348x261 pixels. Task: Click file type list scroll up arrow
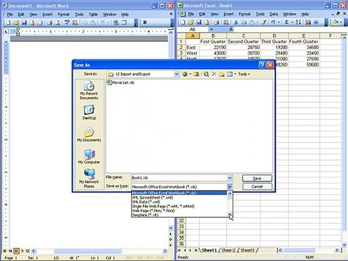click(x=230, y=194)
